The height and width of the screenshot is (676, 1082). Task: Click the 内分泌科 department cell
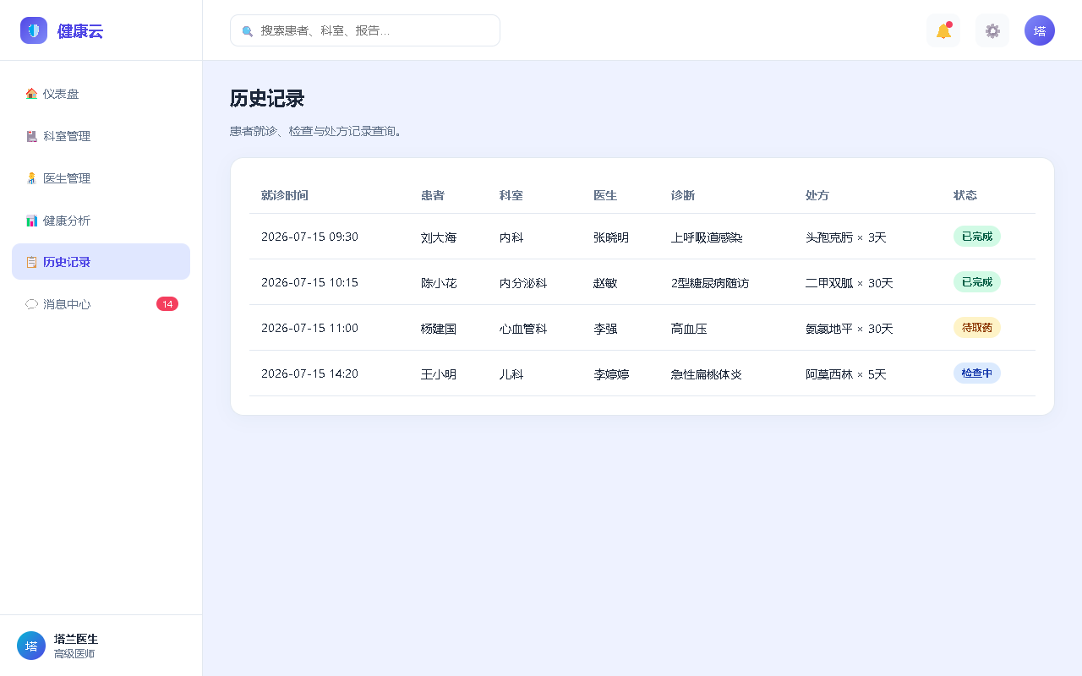[523, 283]
